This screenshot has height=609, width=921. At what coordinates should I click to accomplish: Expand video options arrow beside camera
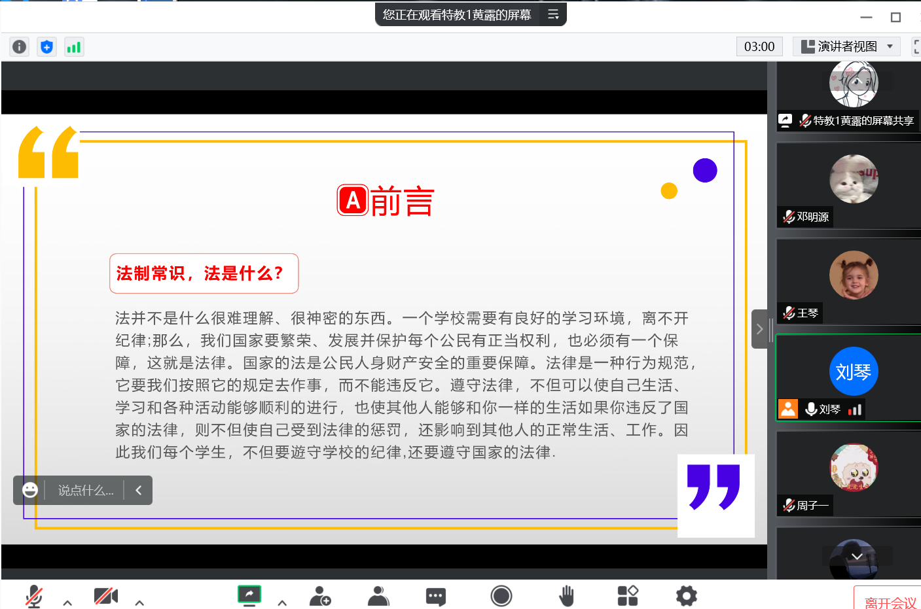(x=139, y=602)
